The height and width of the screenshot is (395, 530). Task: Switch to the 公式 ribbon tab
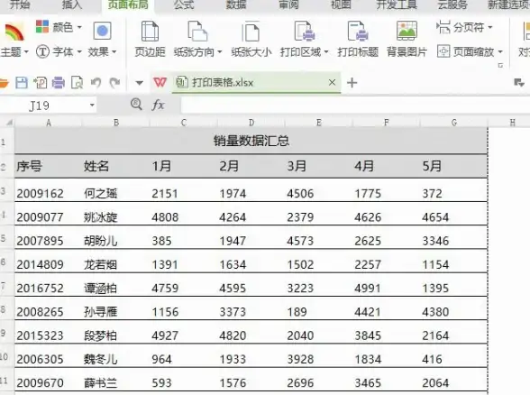tap(184, 5)
